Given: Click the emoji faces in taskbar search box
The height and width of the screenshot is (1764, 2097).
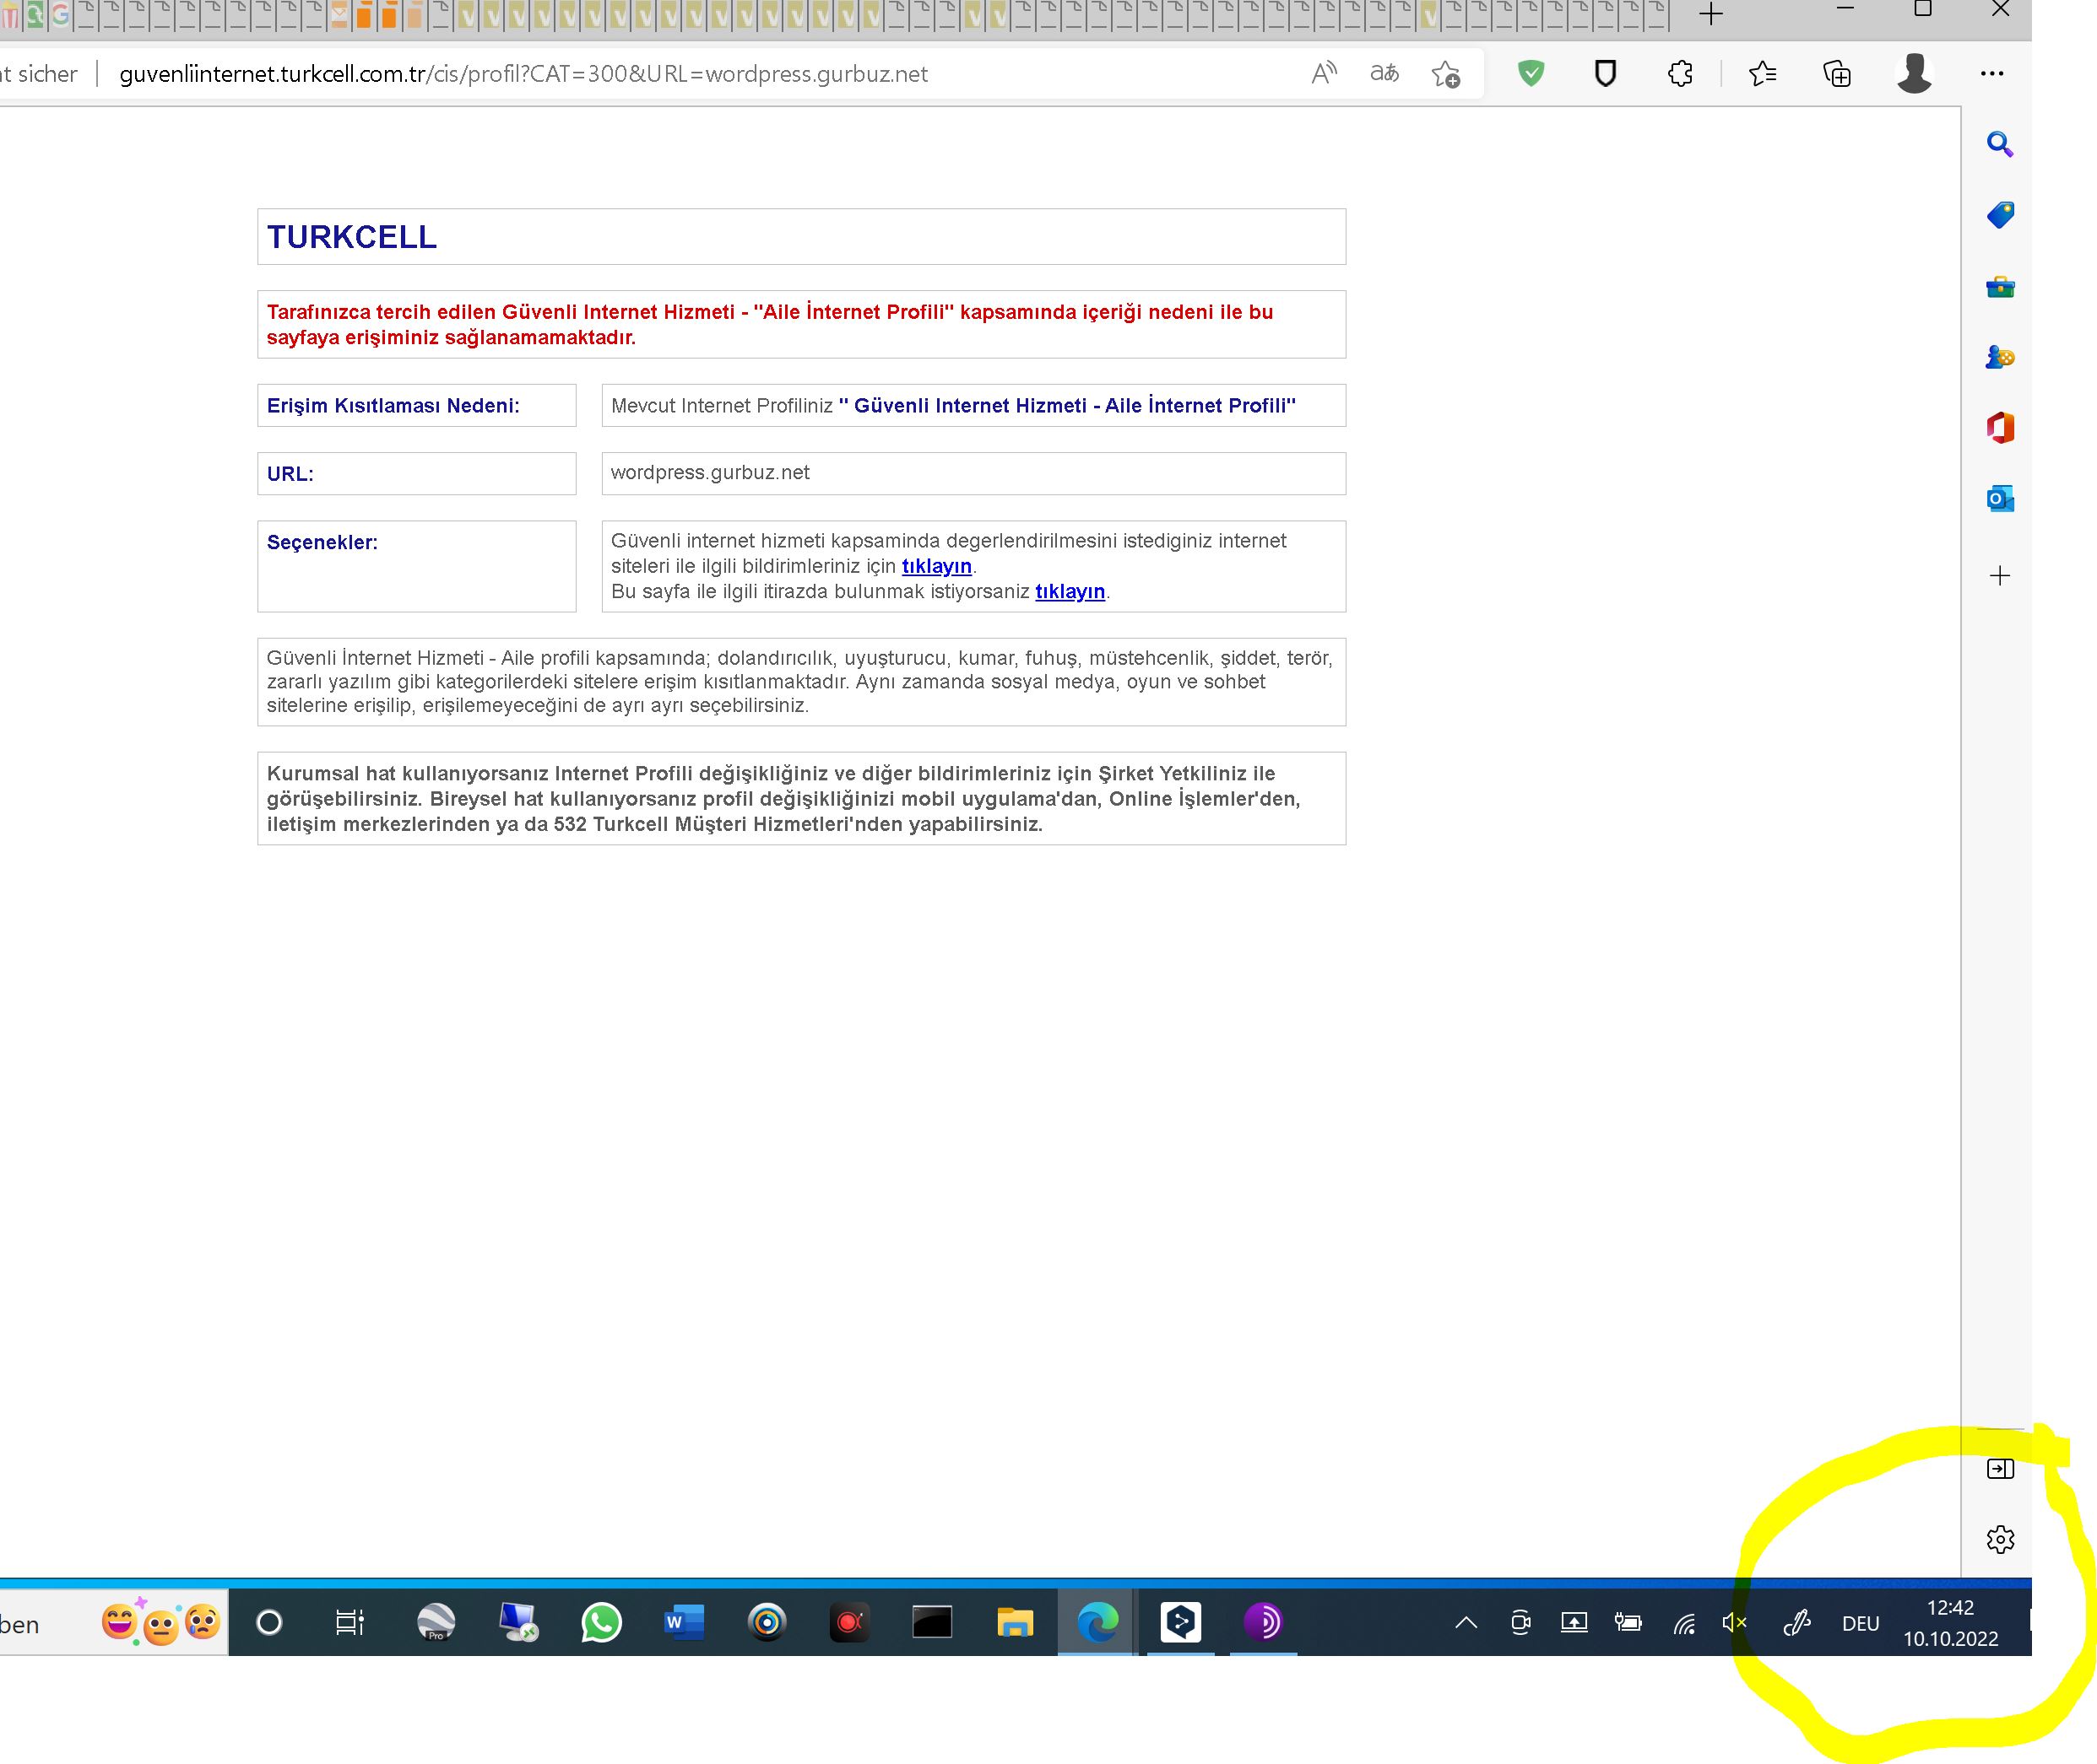Looking at the screenshot, I should (160, 1622).
